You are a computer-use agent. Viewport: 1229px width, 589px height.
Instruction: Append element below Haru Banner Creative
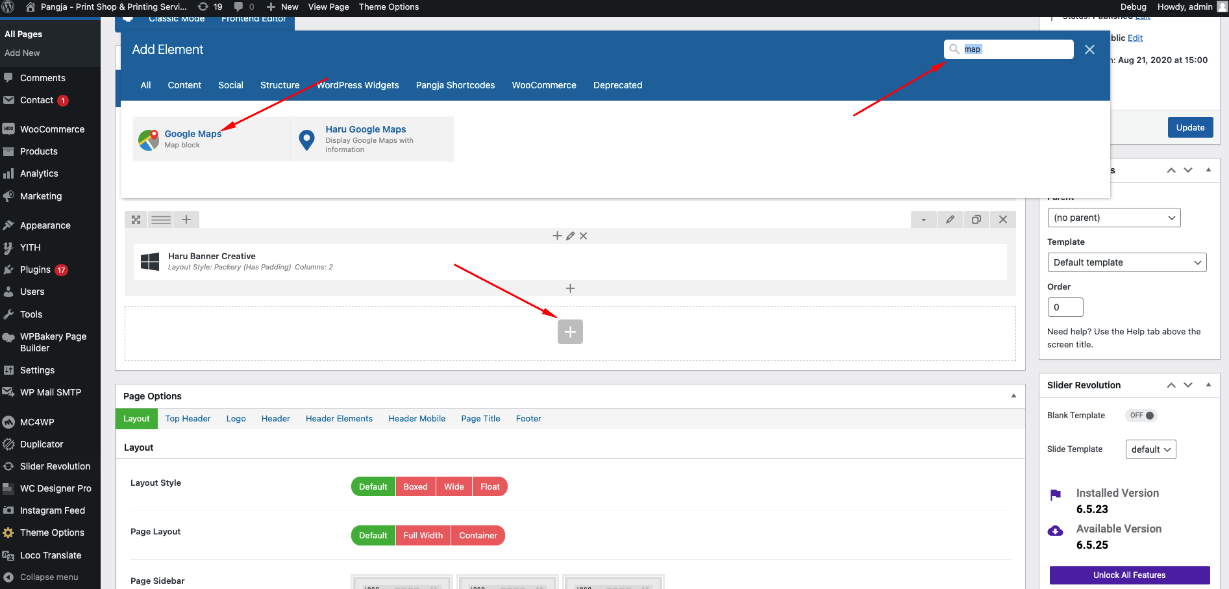[x=570, y=288]
